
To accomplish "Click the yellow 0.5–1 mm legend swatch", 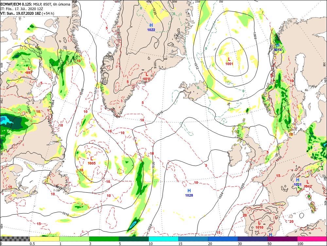I will [44, 239].
